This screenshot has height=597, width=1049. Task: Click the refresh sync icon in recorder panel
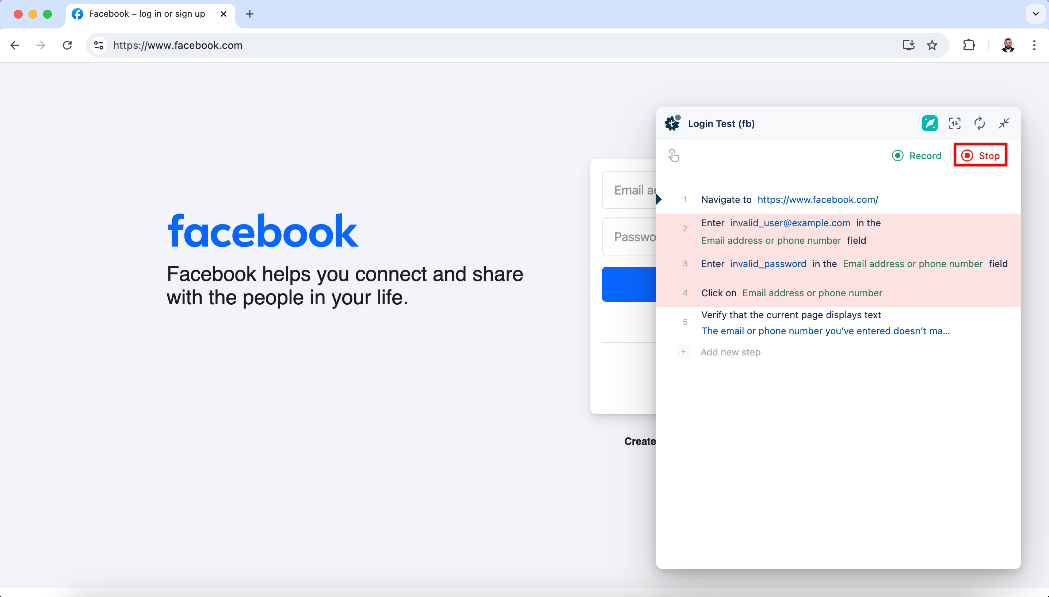point(979,123)
